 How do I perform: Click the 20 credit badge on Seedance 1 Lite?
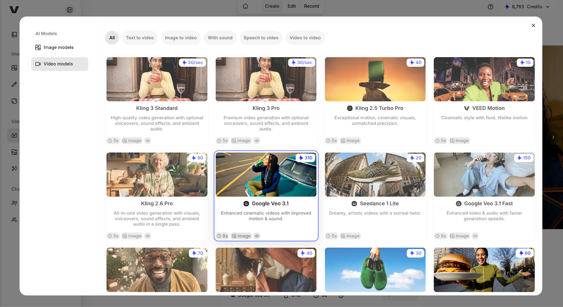point(415,158)
